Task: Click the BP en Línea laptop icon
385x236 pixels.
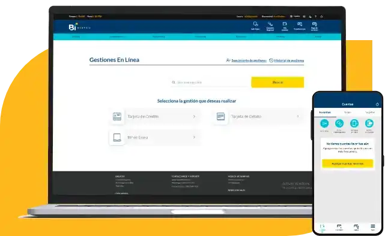Action: pos(117,137)
